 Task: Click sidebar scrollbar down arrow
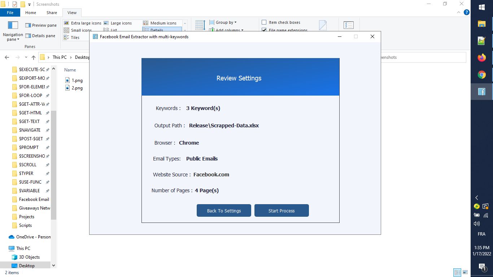(54, 265)
